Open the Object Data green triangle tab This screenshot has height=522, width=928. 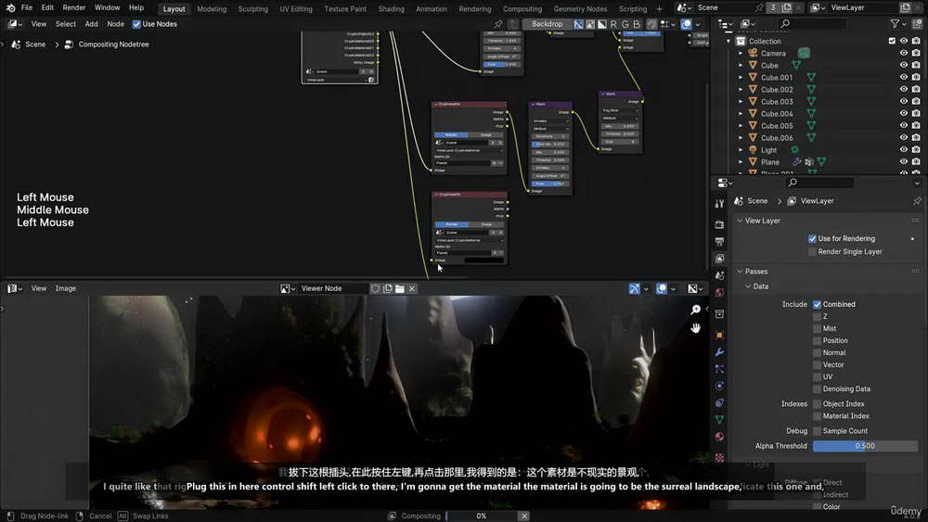point(719,420)
